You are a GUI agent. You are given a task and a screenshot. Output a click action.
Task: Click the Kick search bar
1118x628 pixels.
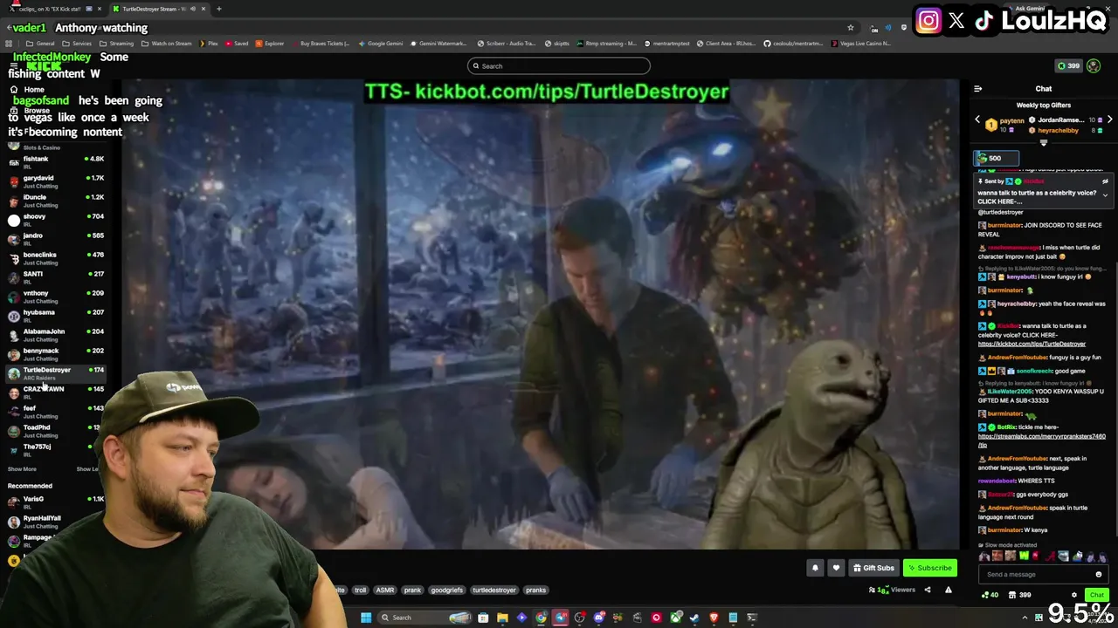tap(559, 65)
